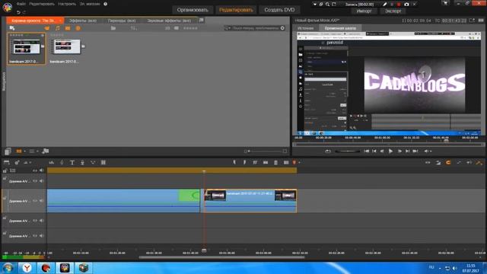Click the undo arrow icon

[x=18, y=12]
